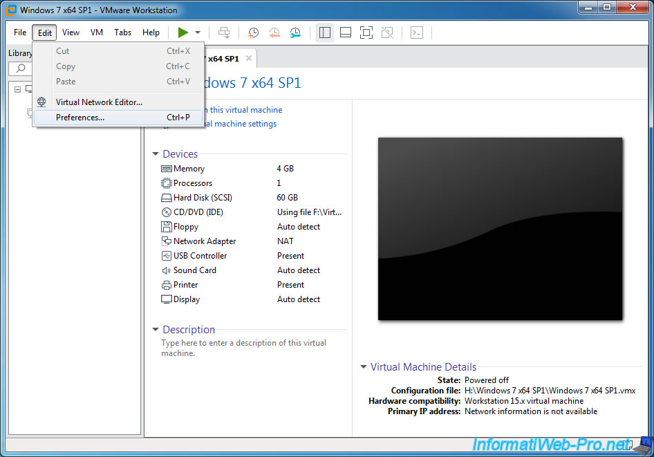Open the File menu
The height and width of the screenshot is (457, 654).
coord(19,32)
